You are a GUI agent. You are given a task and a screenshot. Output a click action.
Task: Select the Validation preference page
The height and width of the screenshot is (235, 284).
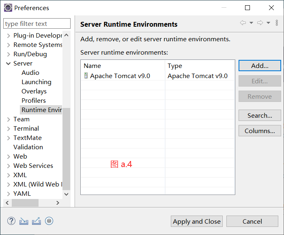click(28, 147)
